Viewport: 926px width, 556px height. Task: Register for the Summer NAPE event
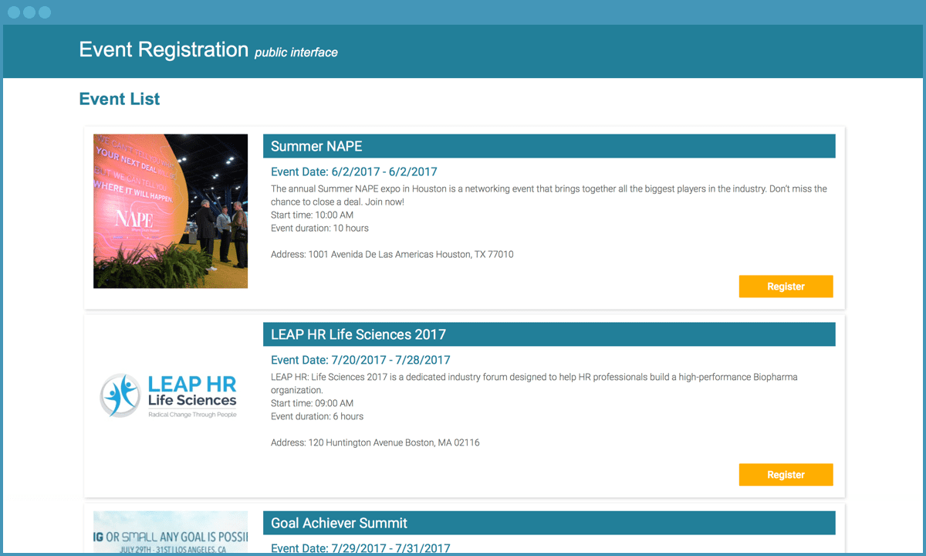pos(786,286)
